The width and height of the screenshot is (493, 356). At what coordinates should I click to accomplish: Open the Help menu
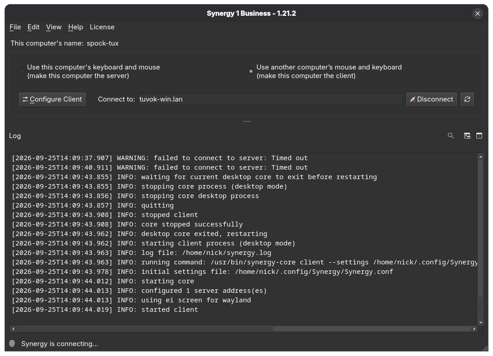click(75, 27)
